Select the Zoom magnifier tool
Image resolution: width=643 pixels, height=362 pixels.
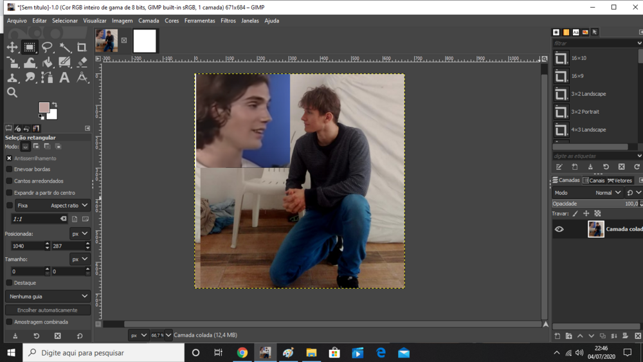pos(12,93)
